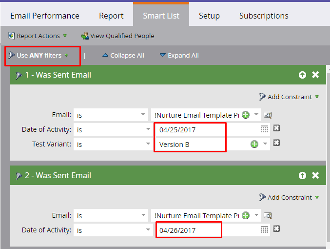Click green plus next to Version B
The width and height of the screenshot is (330, 249).
[254, 144]
